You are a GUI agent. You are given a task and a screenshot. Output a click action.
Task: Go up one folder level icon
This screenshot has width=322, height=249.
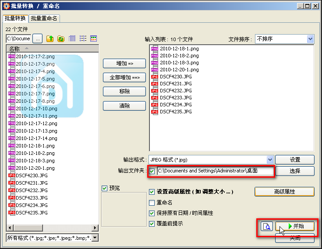pos(50,39)
